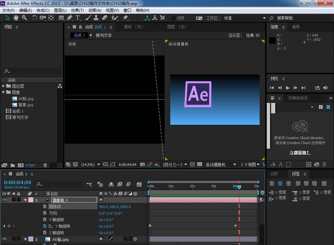Expand the 固态层 folder
This screenshot has height=245, width=334.
[3, 86]
